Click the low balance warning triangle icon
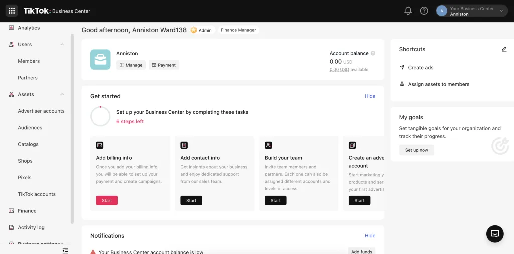The image size is (514, 254). click(x=93, y=252)
